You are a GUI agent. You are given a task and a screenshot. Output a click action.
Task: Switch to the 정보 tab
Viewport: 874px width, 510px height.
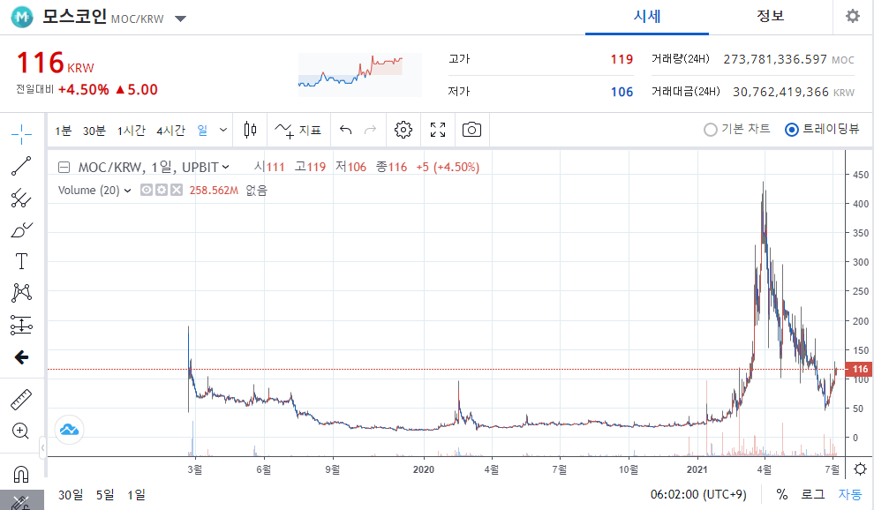click(771, 17)
